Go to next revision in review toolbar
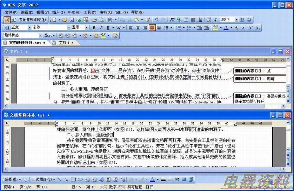Image resolution: width=294 pixels, height=191 pixels. click(68, 35)
